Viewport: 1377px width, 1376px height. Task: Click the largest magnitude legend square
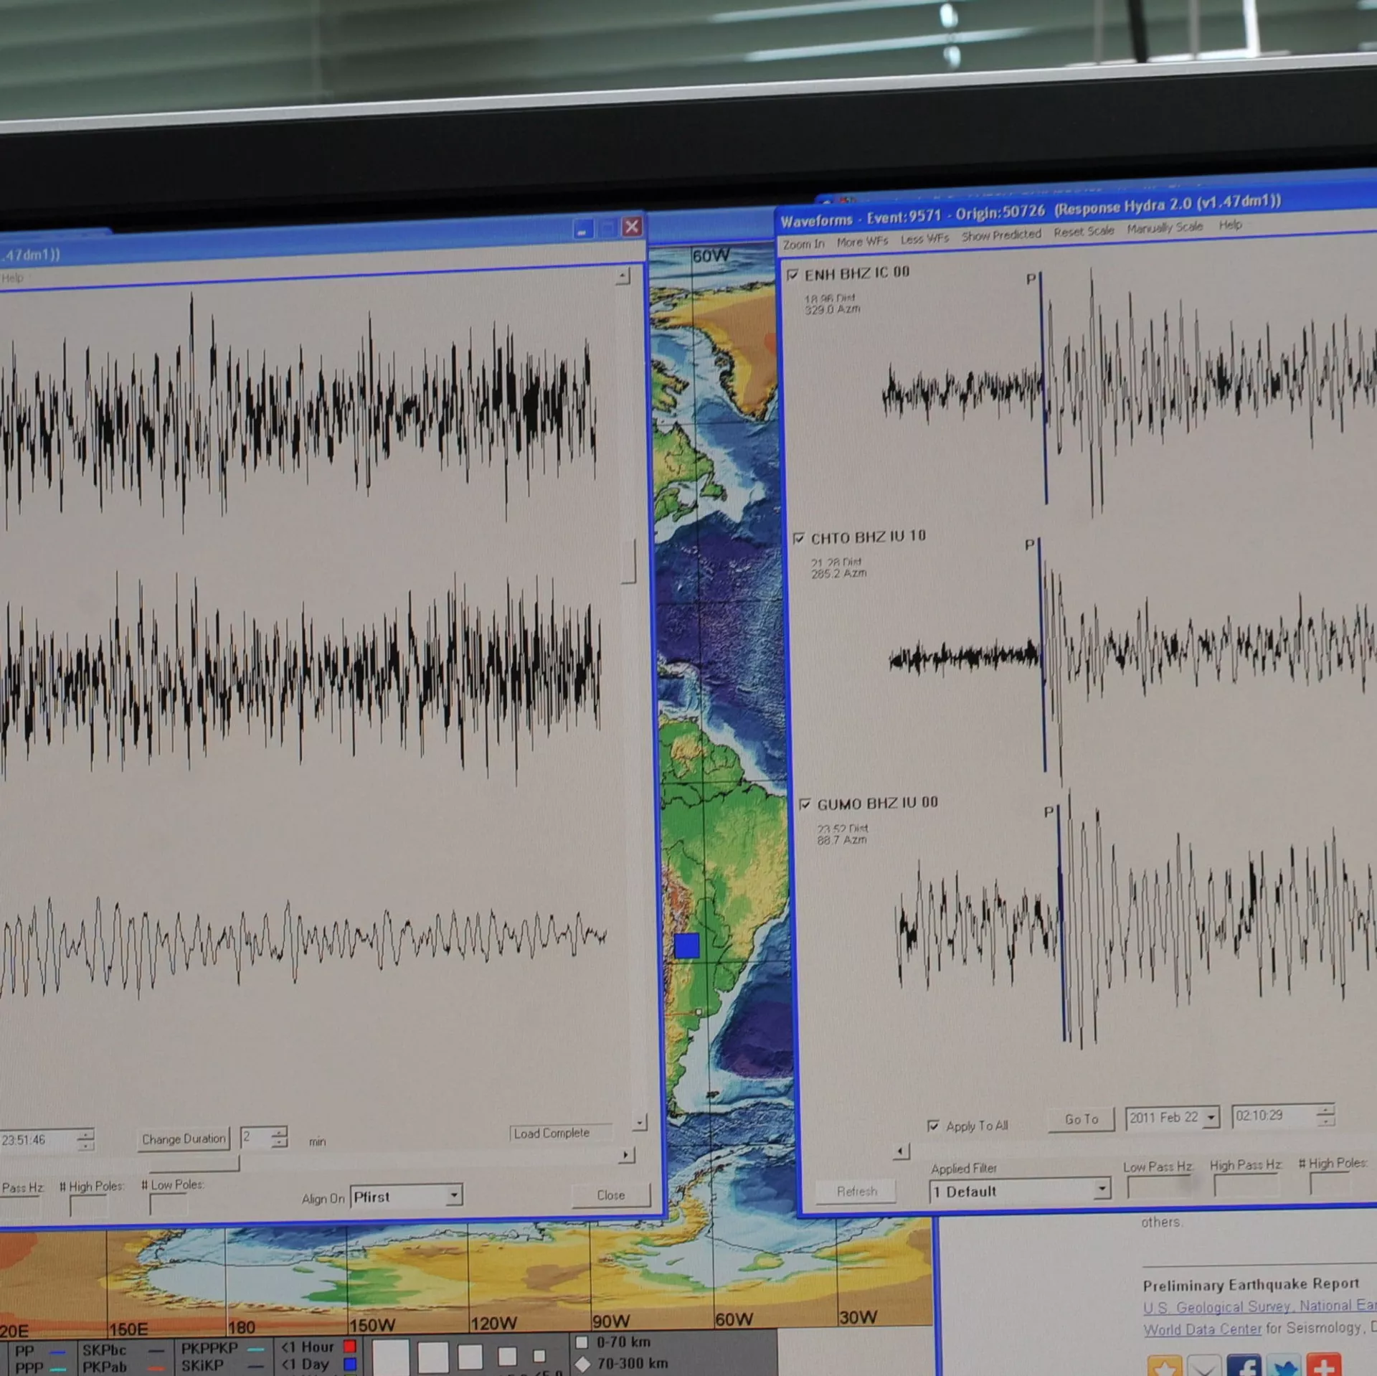(390, 1357)
